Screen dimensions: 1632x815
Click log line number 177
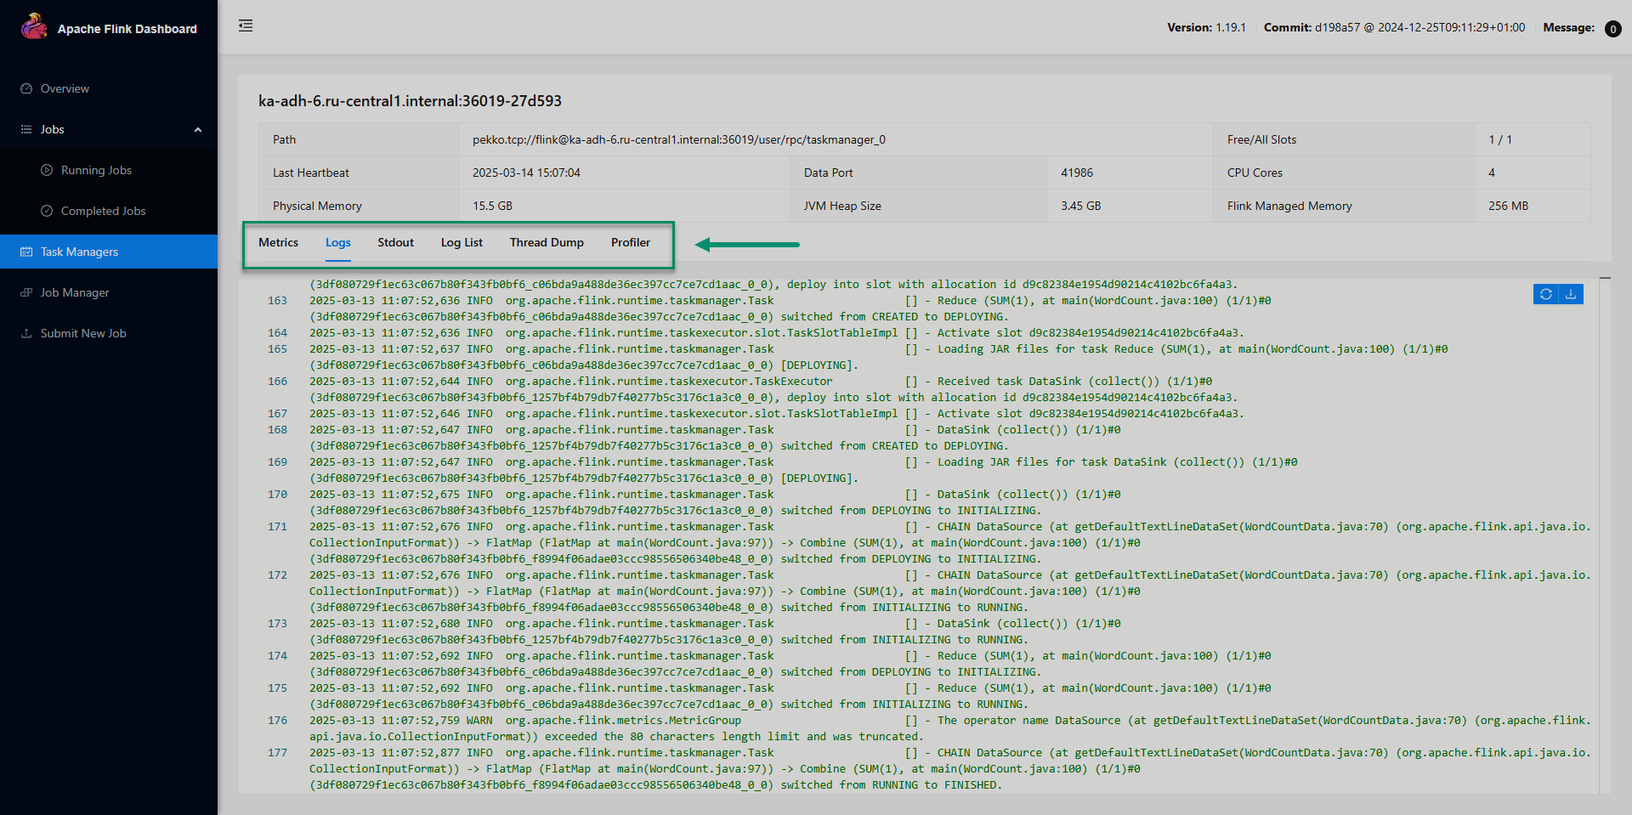pos(277,753)
